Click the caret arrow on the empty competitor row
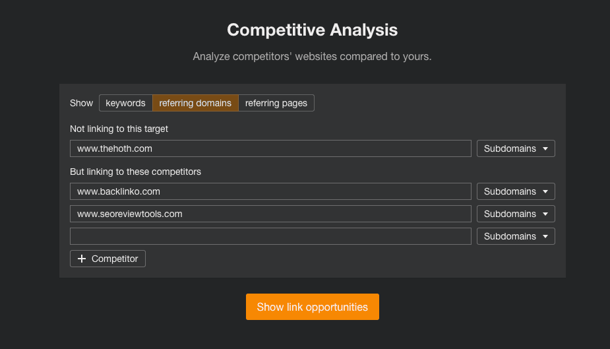This screenshot has height=349, width=610. pyautogui.click(x=545, y=237)
